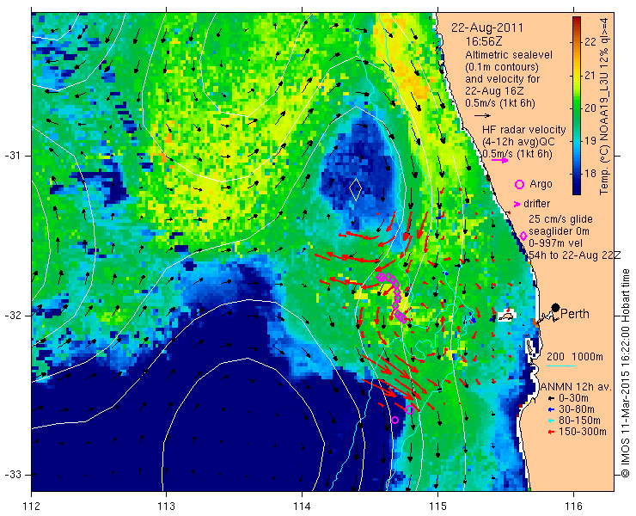Click the magenta Argo circle legend symbol
The image size is (636, 516).
tap(519, 185)
